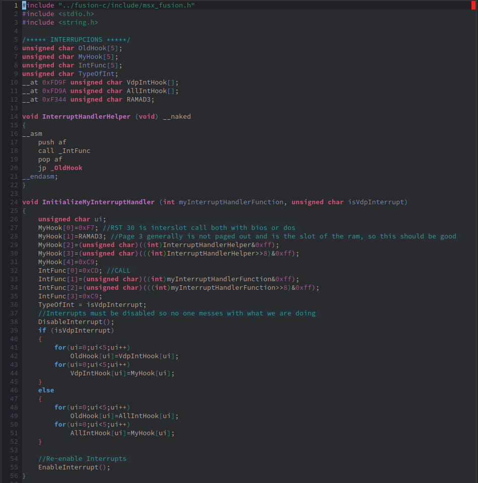The width and height of the screenshot is (478, 483).
Task: Click the IntFunc[2] assignment
Action: [178, 288]
